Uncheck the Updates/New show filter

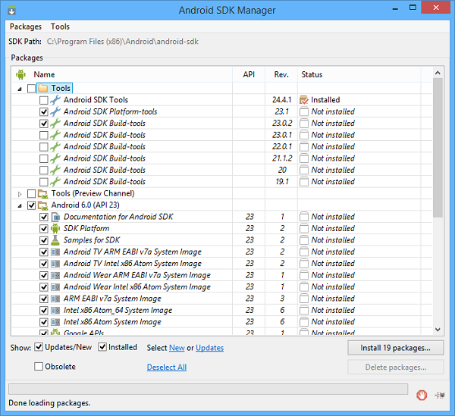39,347
